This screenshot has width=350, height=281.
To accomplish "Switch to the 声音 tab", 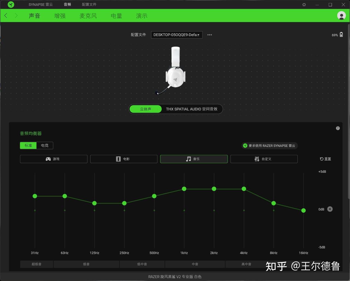I will (x=34, y=16).
